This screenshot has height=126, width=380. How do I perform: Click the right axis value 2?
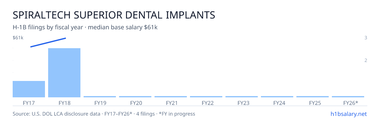point(366,60)
